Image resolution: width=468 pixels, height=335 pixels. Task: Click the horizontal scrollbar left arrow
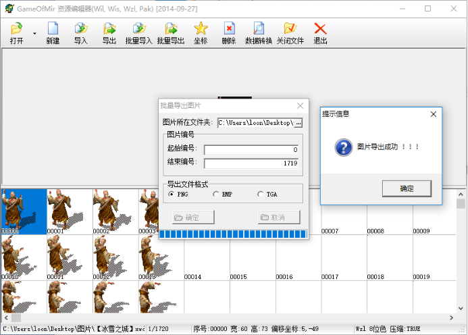click(x=6, y=317)
